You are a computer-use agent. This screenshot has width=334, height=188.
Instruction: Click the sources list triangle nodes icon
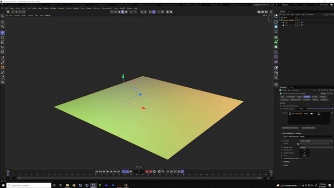[x=319, y=114]
